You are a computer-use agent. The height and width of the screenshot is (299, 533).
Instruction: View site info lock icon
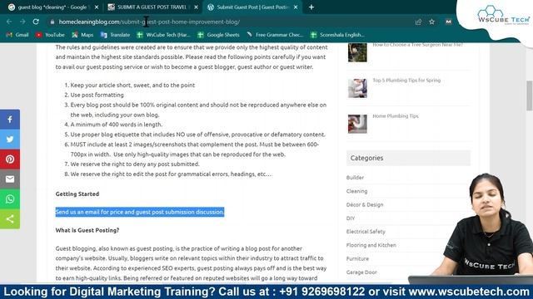[52, 22]
